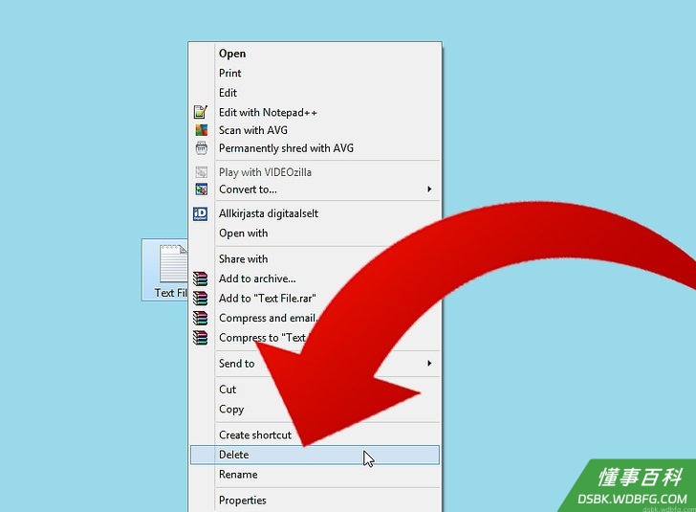Click WinRAR icon beside Add to archive
696x512 pixels.
click(200, 278)
